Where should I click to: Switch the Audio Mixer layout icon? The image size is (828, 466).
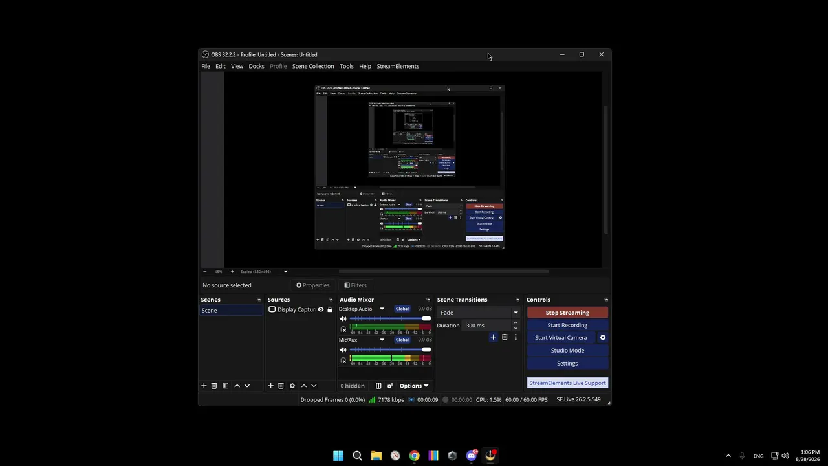378,386
